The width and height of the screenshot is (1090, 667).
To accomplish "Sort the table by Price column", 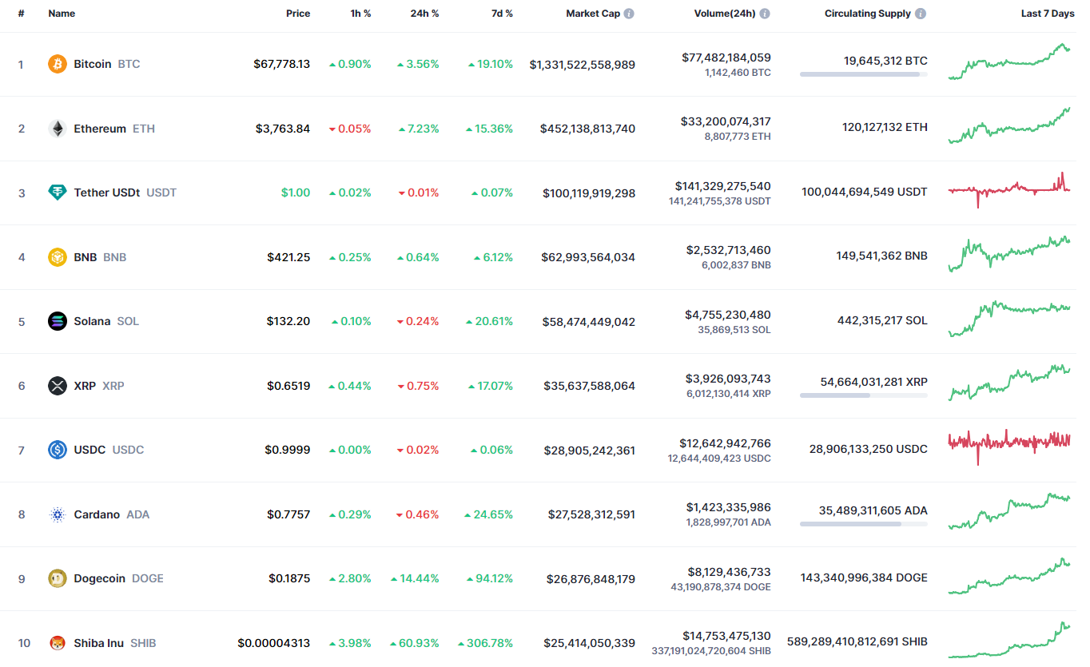I will [298, 14].
